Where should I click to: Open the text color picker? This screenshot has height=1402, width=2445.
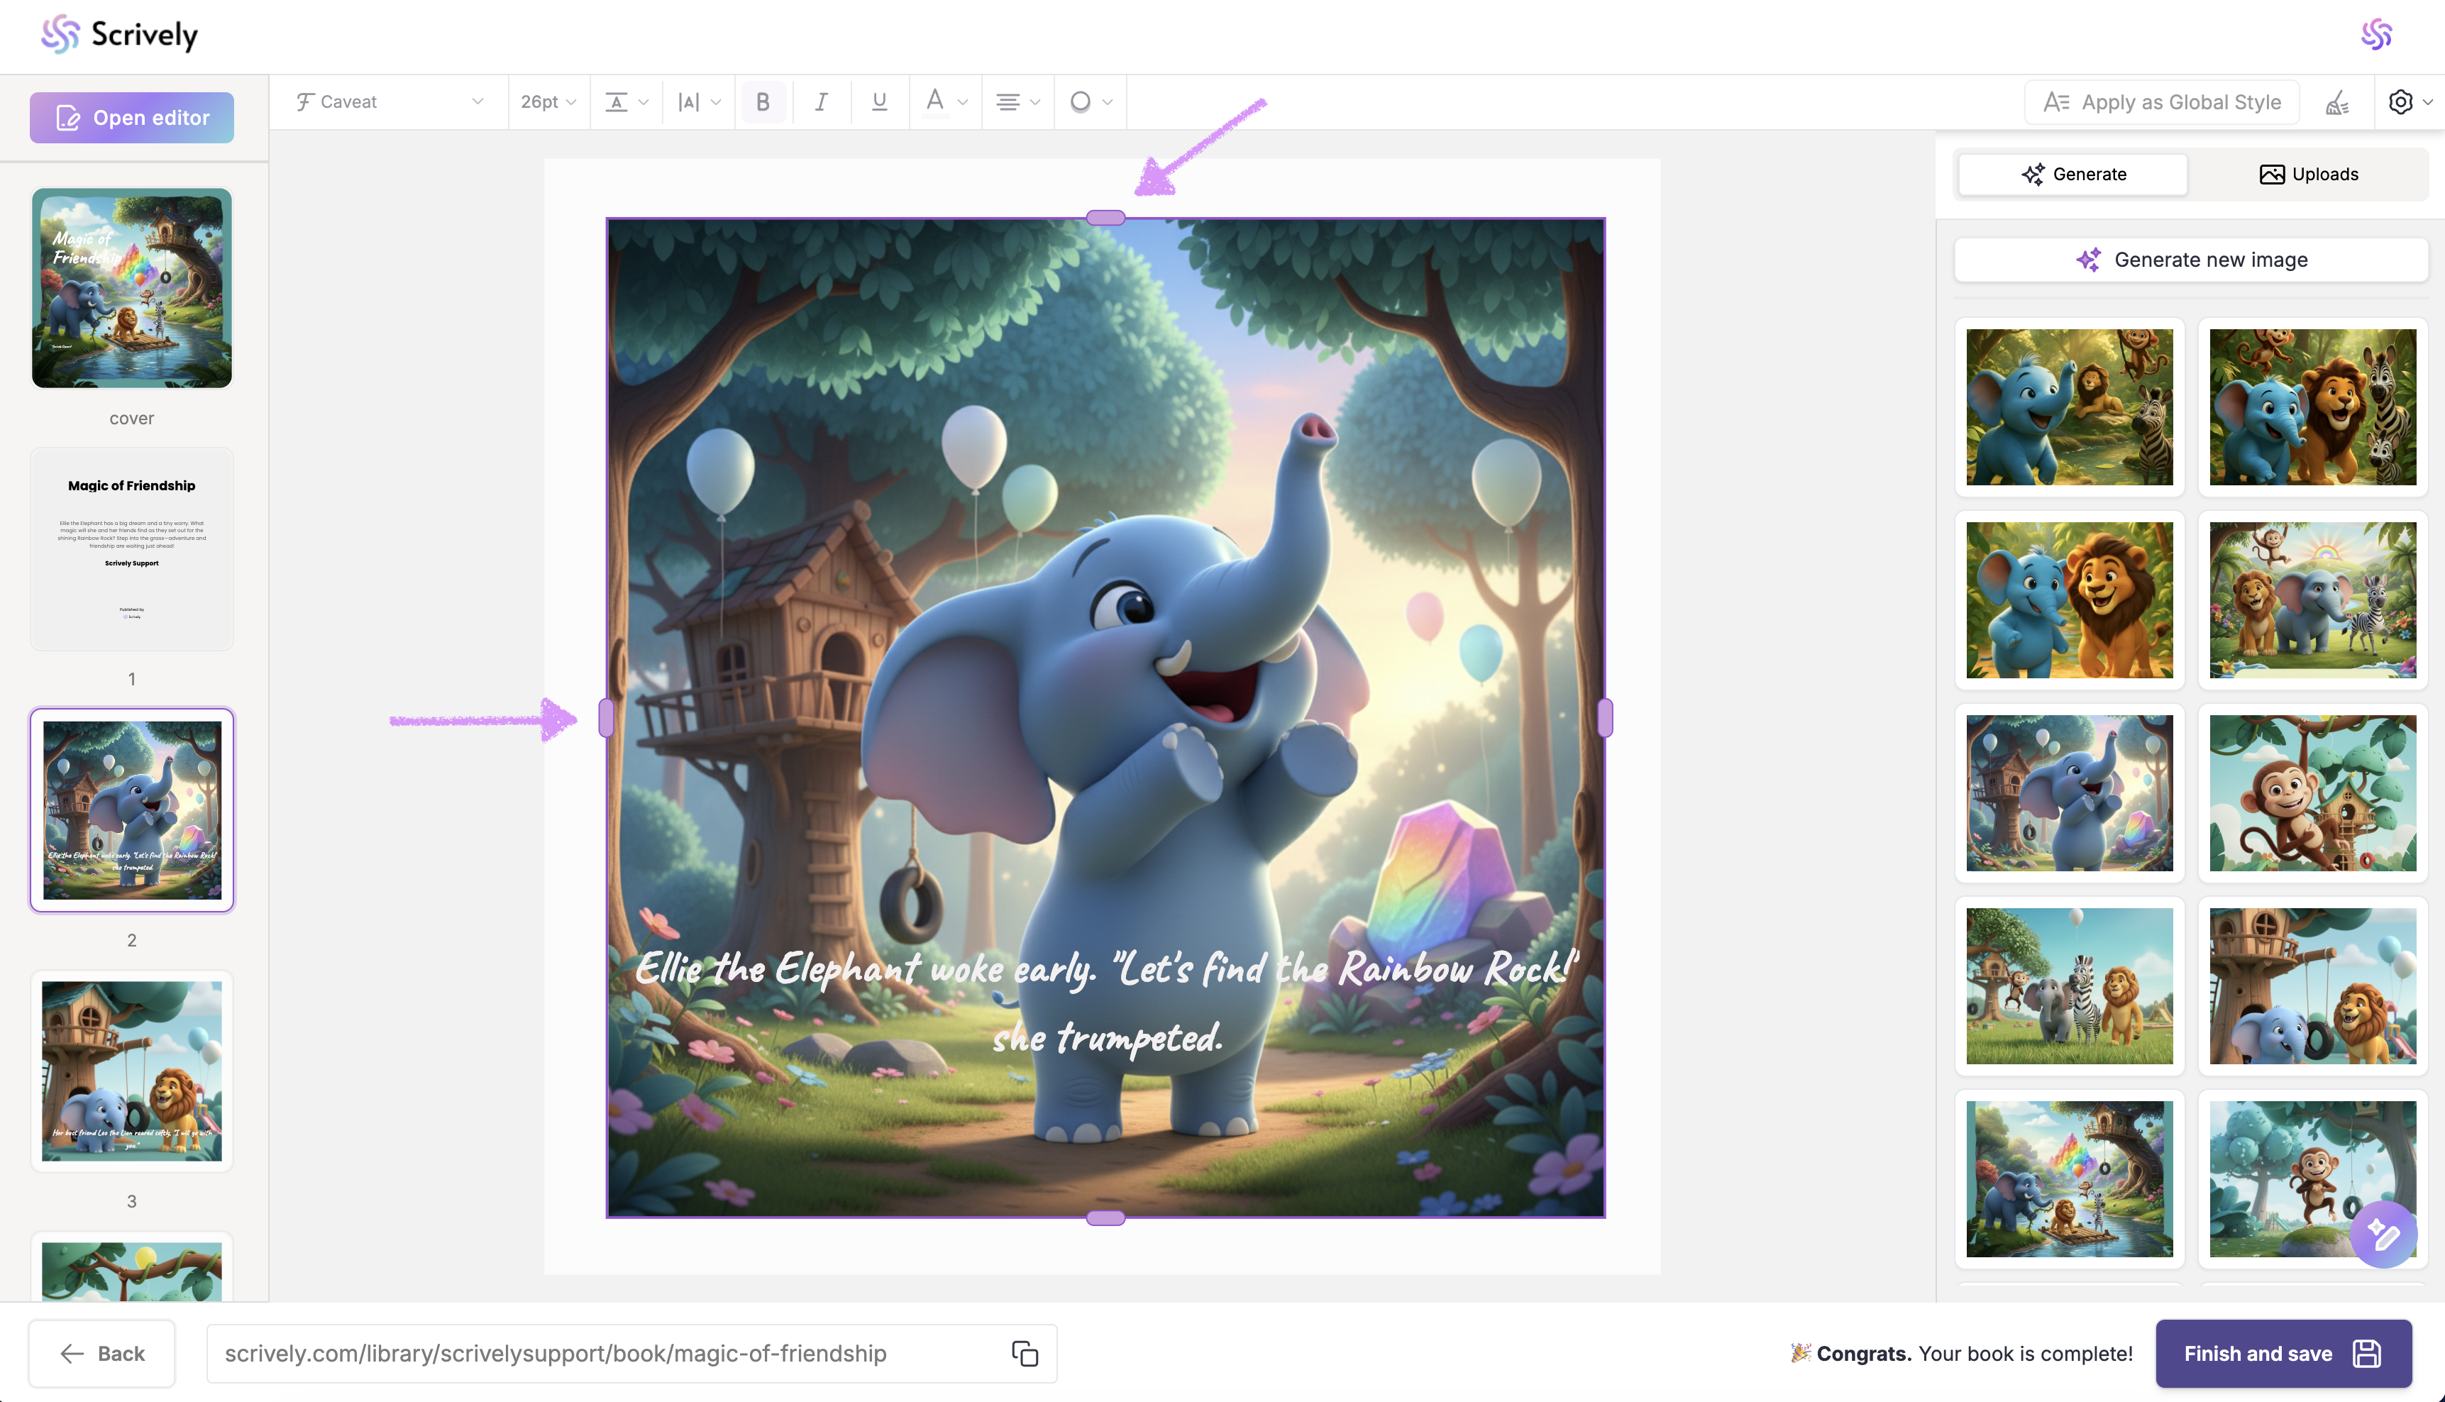[944, 102]
